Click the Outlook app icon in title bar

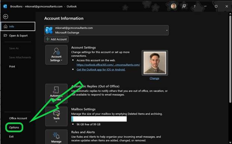click(x=5, y=6)
